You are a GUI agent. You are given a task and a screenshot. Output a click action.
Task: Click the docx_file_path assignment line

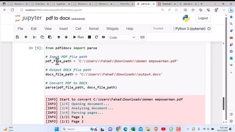point(104,74)
